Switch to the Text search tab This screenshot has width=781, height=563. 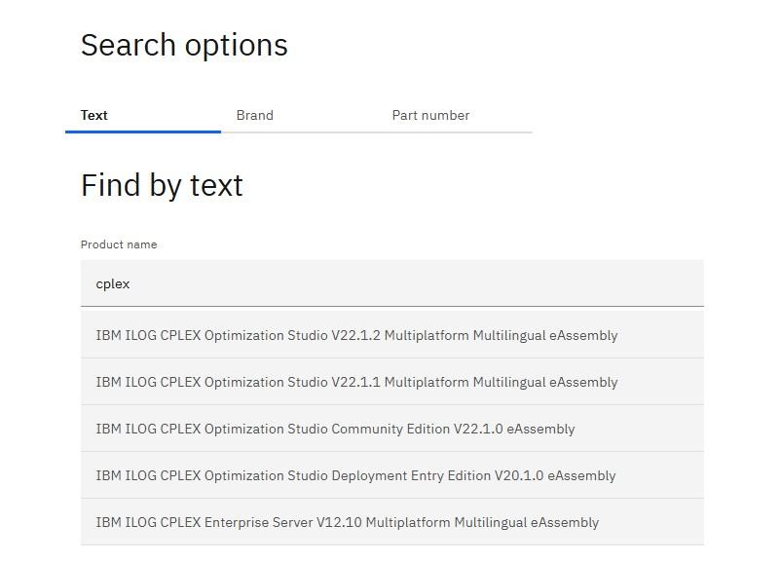[x=94, y=115]
